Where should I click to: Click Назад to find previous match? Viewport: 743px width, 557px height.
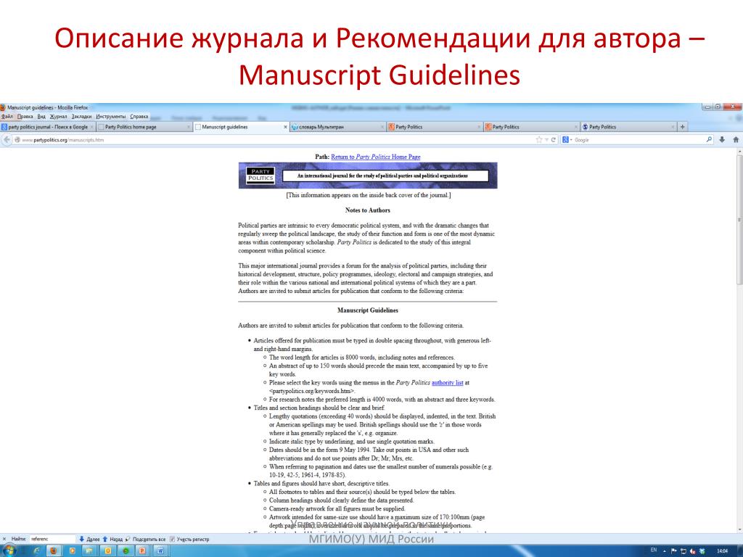coord(112,539)
